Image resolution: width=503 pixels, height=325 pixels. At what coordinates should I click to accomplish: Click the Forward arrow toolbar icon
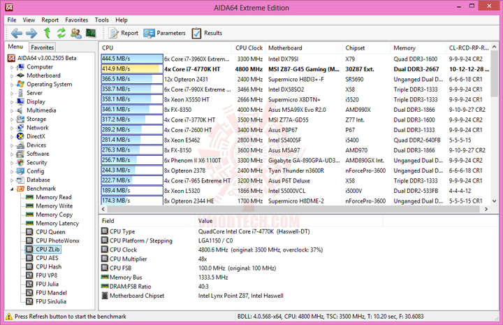[x=31, y=33]
